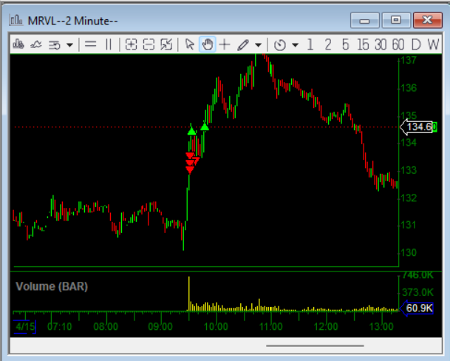Image resolution: width=450 pixels, height=361 pixels.
Task: Click the horizontal scrollbar thumb at bottom
Action: tap(315, 345)
